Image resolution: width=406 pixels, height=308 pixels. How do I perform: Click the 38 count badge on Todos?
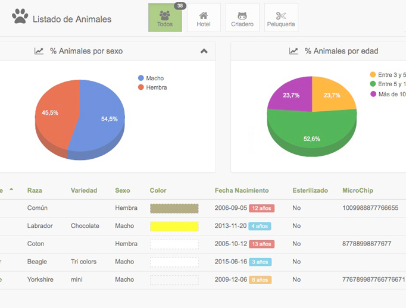[x=179, y=6]
